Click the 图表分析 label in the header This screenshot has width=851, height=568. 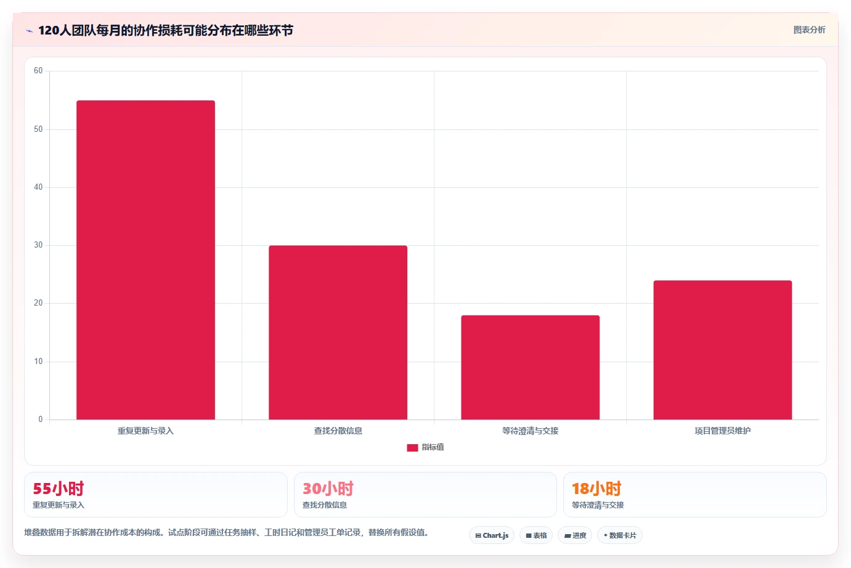point(809,30)
